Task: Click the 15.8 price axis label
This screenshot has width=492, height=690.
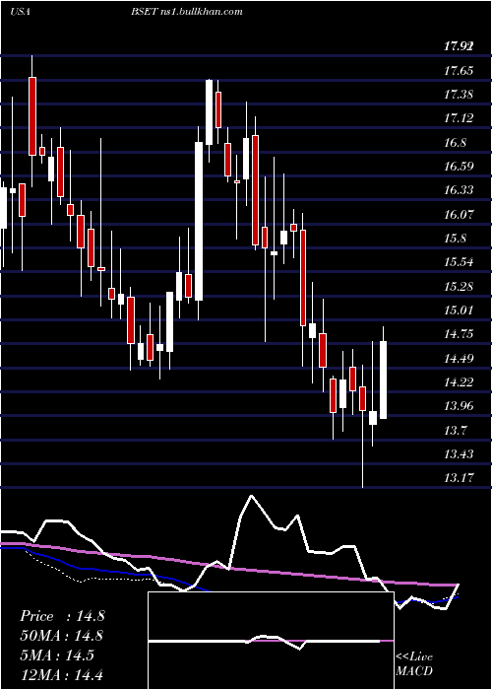Action: [x=455, y=239]
